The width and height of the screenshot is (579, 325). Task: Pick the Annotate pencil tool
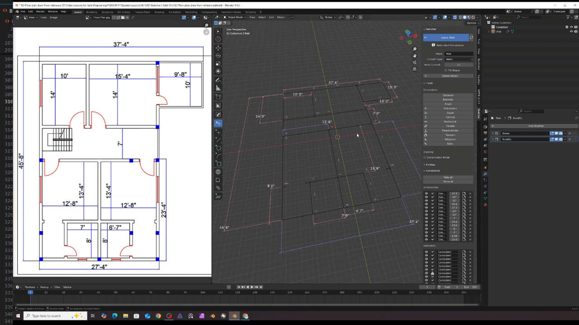218,80
